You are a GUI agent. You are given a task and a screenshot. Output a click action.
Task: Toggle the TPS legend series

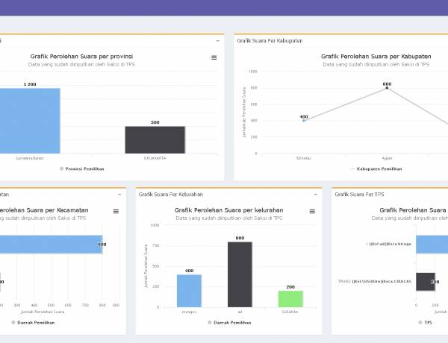point(427,322)
